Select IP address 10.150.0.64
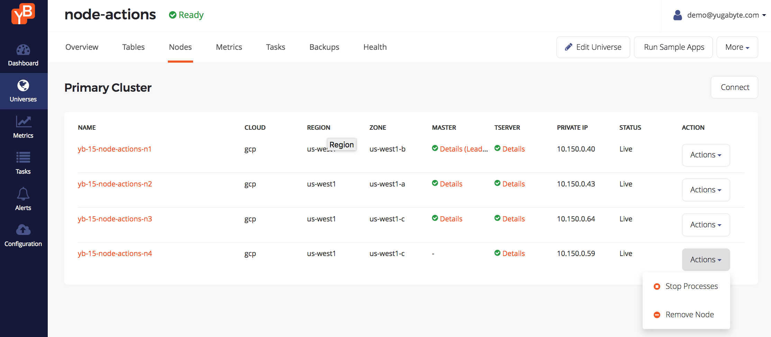Viewport: 771px width, 337px height. pos(576,219)
